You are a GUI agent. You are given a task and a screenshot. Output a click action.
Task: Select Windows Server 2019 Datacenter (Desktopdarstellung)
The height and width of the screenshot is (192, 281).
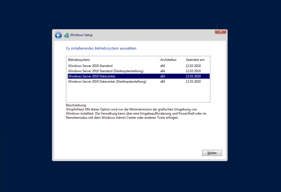[139, 81]
